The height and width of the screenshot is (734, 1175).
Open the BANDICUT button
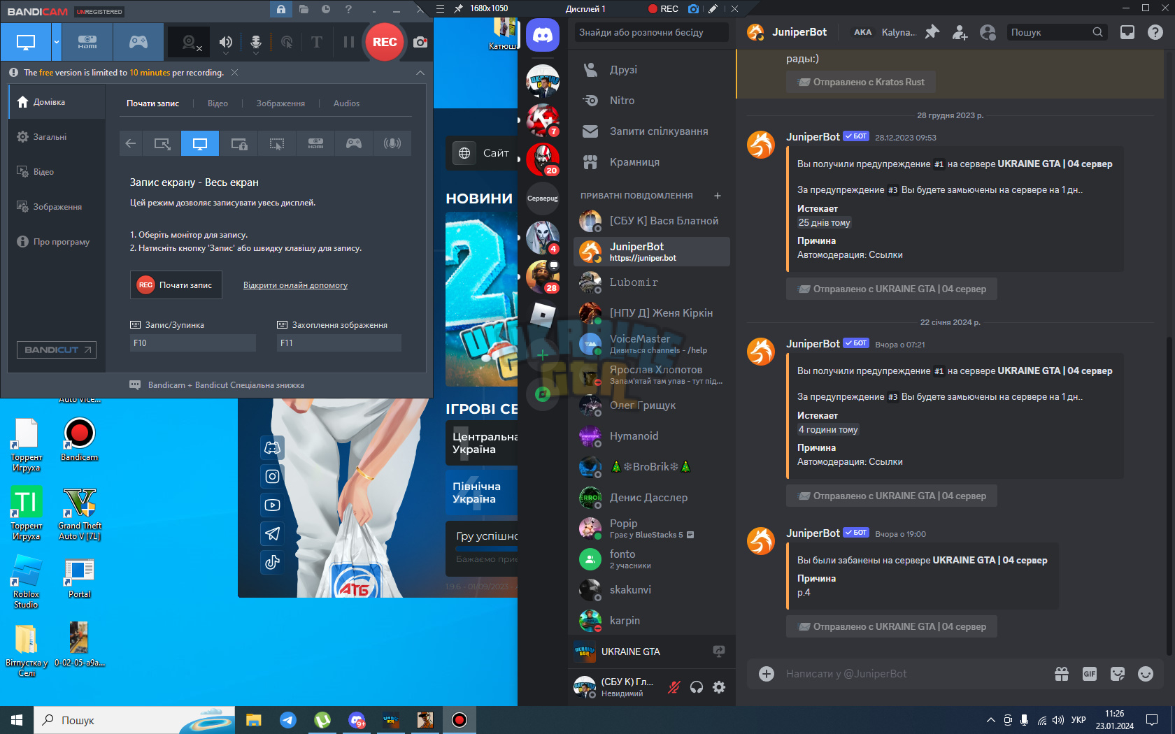[x=57, y=350]
